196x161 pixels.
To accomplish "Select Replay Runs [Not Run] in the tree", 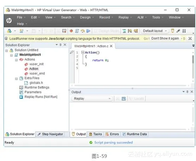I will [x=41, y=97].
